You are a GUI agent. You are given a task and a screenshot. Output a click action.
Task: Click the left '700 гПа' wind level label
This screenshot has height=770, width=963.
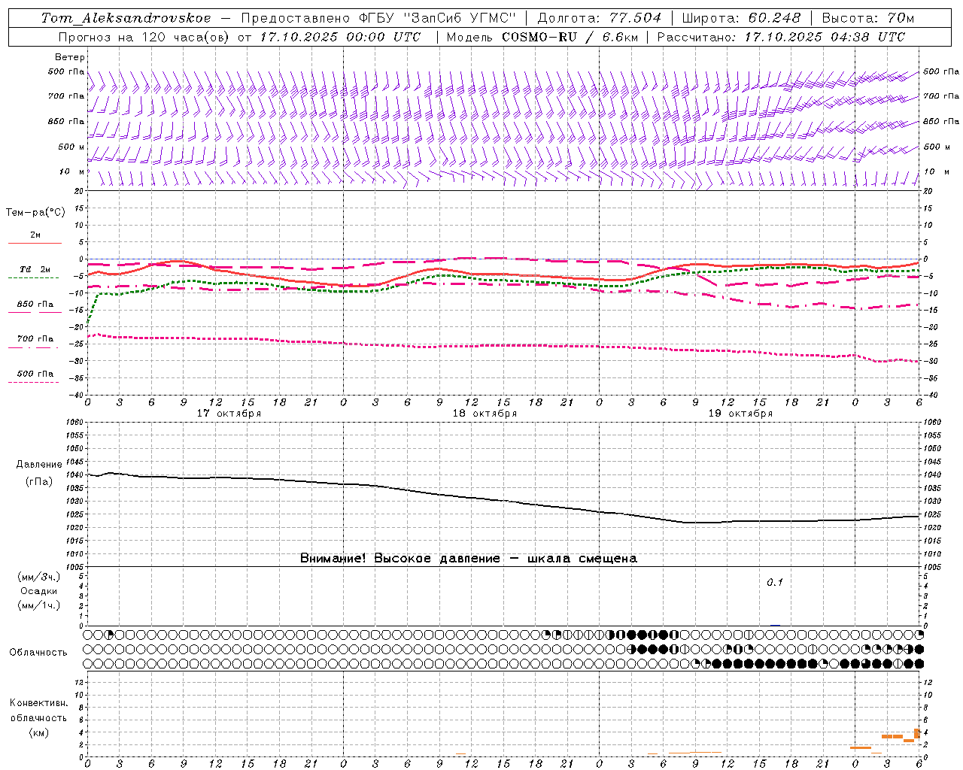tap(66, 96)
